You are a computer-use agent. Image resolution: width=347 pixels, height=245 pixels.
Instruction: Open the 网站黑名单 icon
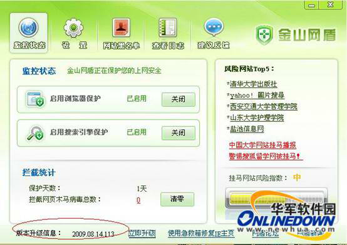tap(121, 27)
